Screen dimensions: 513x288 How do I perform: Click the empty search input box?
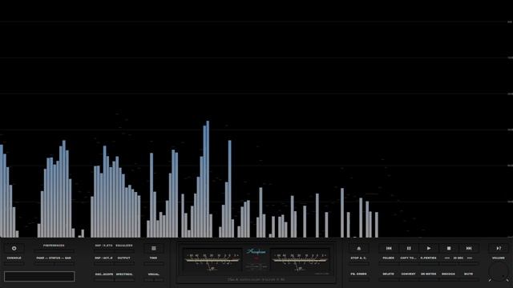pyautogui.click(x=39, y=276)
